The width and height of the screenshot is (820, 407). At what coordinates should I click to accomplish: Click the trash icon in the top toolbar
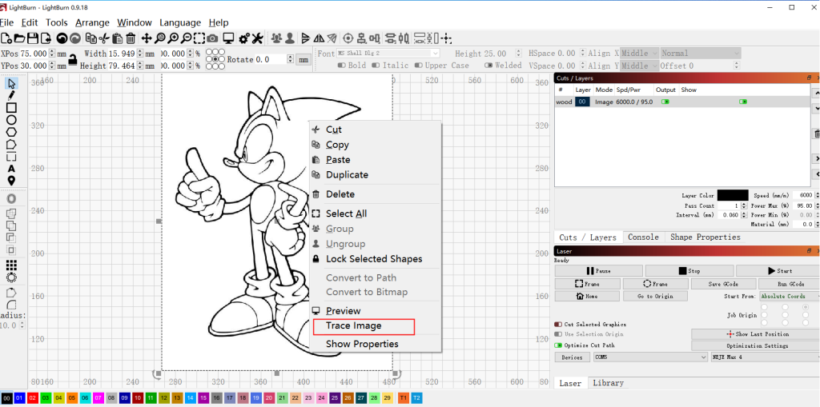click(x=131, y=38)
